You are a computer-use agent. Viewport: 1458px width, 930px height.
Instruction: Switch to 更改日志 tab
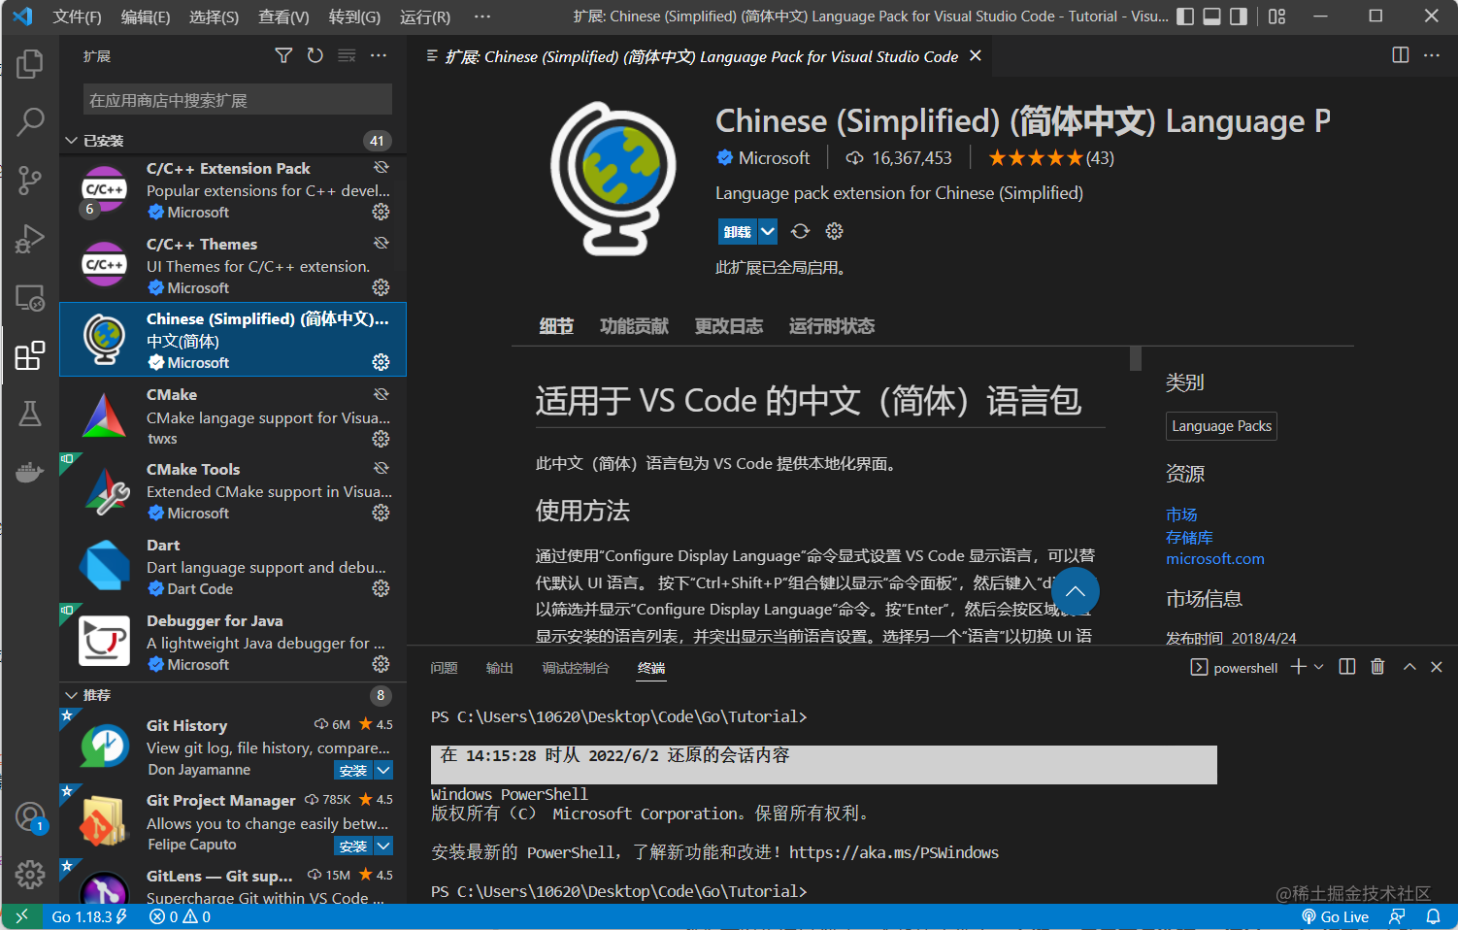click(729, 326)
